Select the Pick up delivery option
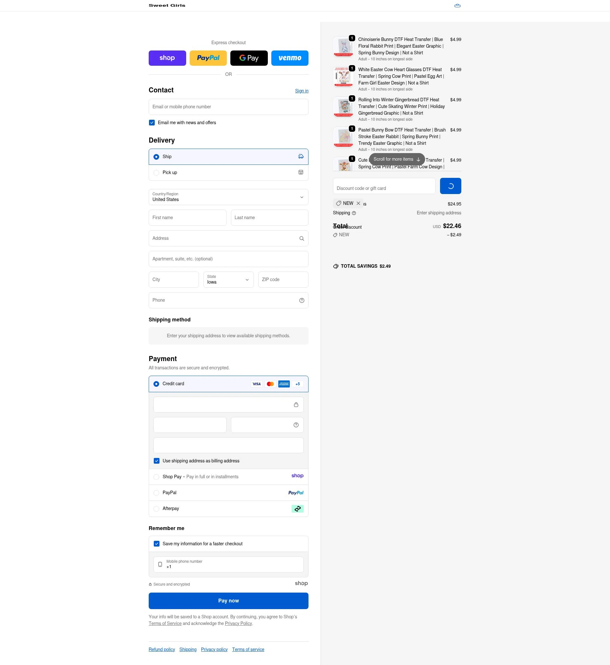This screenshot has height=665, width=610. click(228, 172)
